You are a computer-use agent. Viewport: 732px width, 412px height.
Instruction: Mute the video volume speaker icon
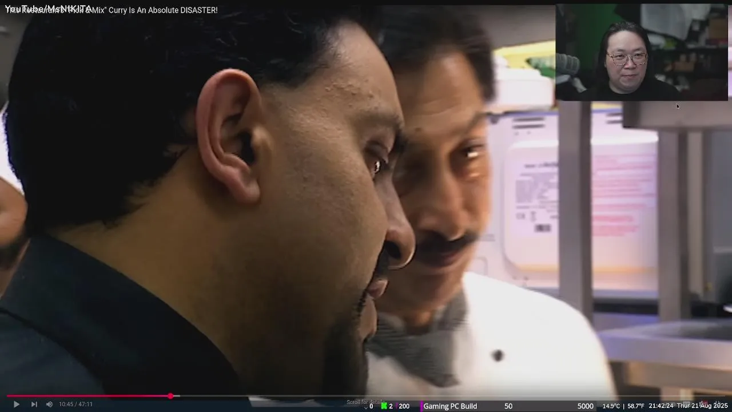click(x=49, y=405)
